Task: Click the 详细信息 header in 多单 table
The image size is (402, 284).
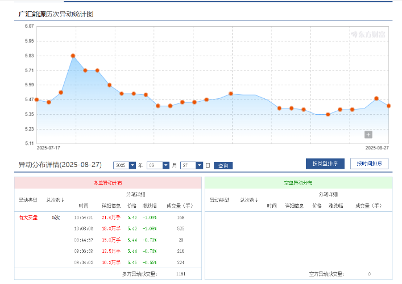Action: tap(111, 206)
